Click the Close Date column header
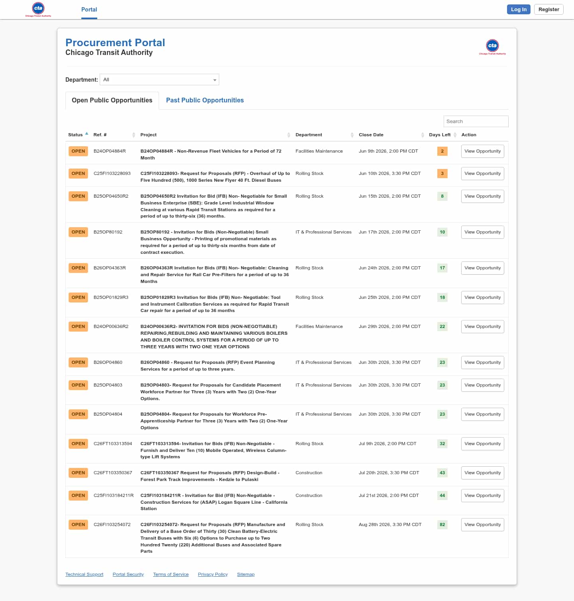The width and height of the screenshot is (574, 601). tap(371, 135)
